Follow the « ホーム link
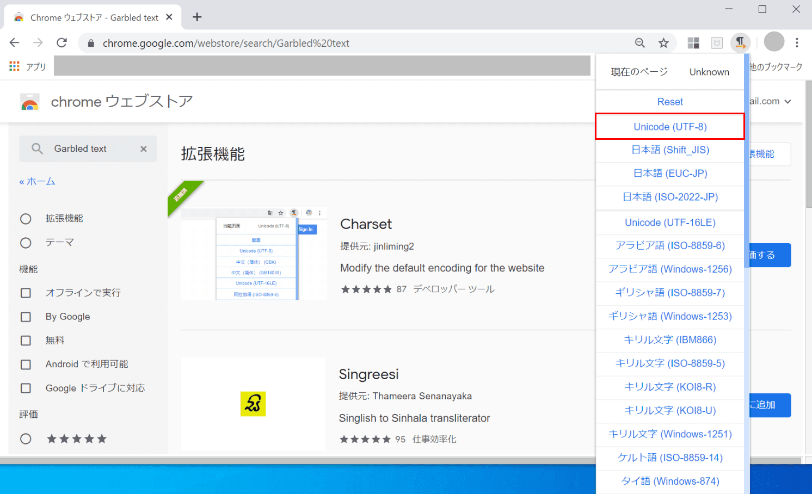Viewport: 812px width, 494px height. tap(37, 182)
